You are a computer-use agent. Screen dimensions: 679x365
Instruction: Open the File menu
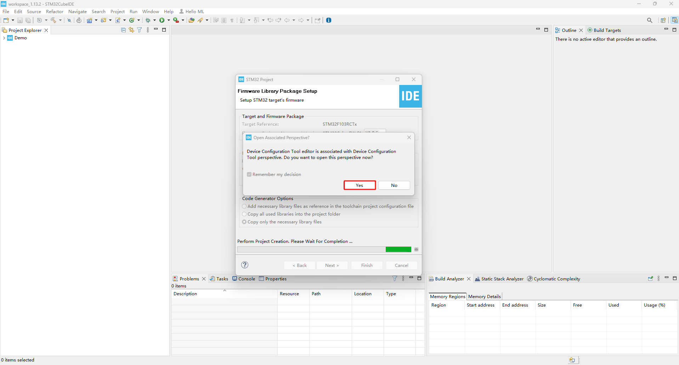tap(6, 11)
